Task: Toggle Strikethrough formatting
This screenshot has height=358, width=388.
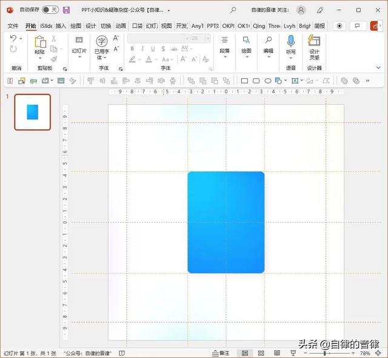Action: pos(174,48)
